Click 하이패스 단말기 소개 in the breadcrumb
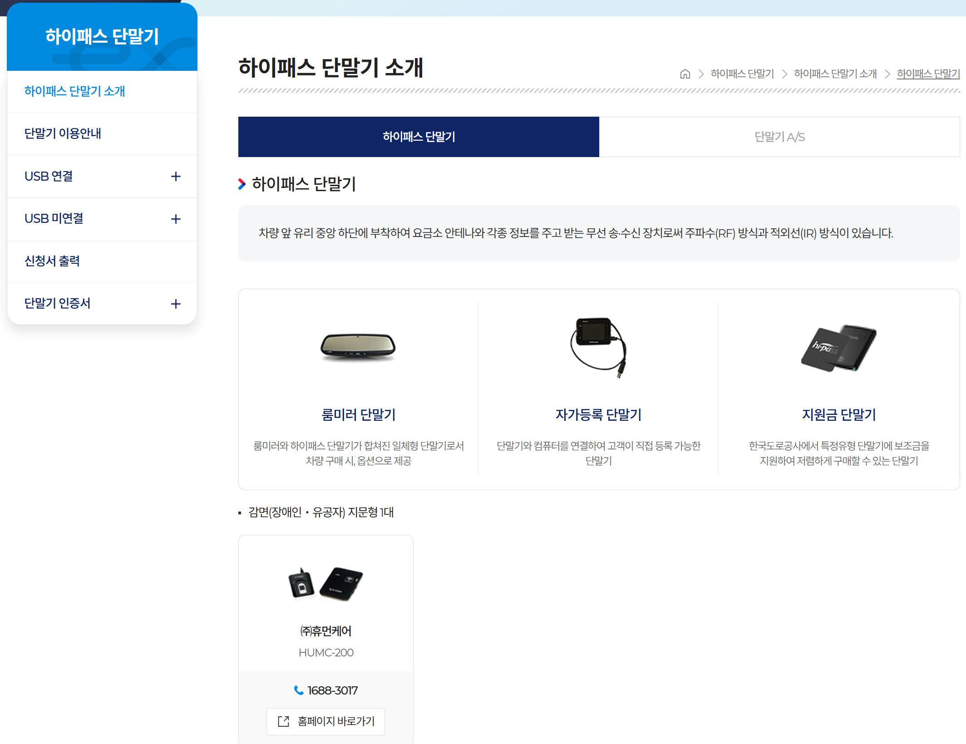The width and height of the screenshot is (966, 744). [835, 74]
